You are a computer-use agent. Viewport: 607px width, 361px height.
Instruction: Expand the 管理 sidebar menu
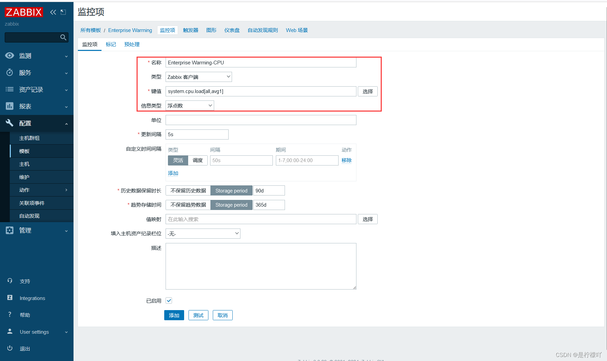pyautogui.click(x=66, y=231)
